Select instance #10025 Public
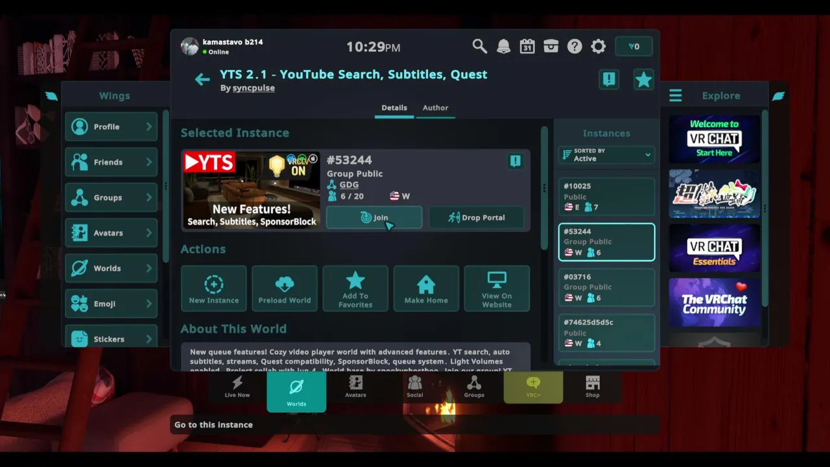The height and width of the screenshot is (467, 830). click(x=606, y=197)
